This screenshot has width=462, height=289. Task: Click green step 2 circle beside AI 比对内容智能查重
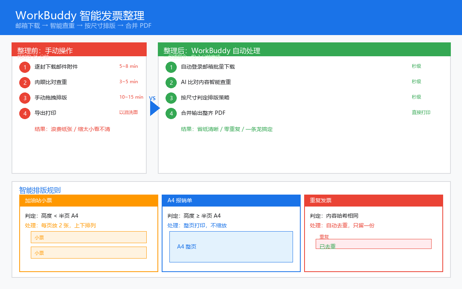click(x=171, y=82)
